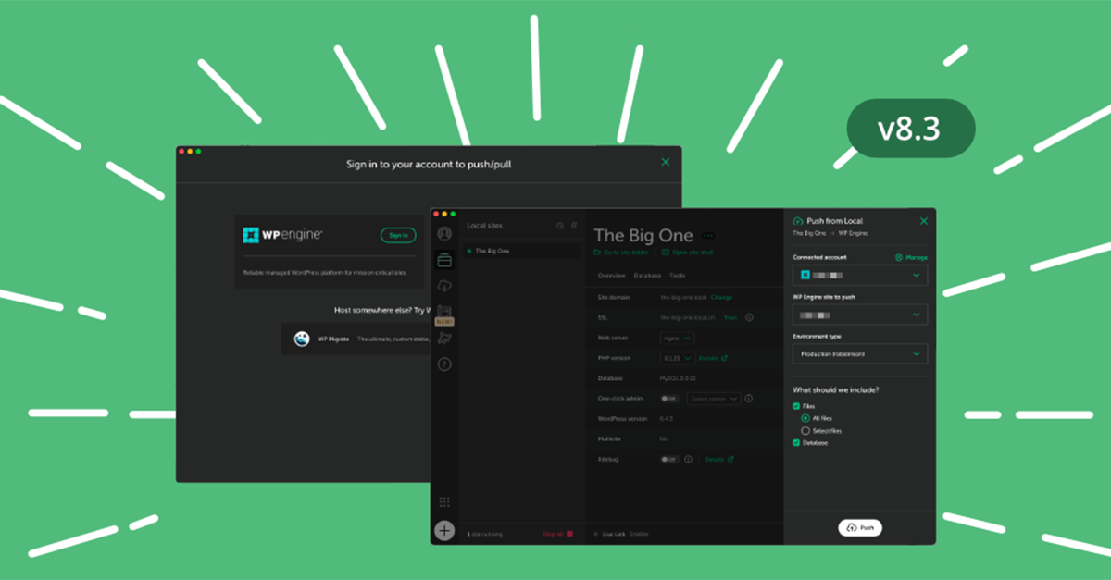1111x580 pixels.
Task: Click the Push button
Action: [860, 527]
